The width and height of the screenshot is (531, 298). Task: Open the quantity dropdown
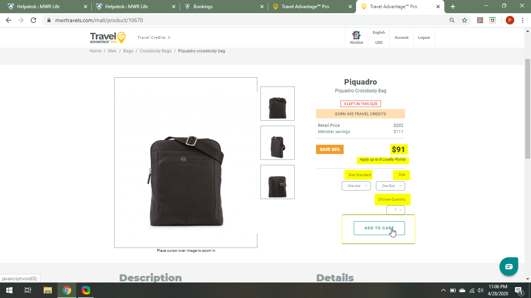tap(396, 210)
